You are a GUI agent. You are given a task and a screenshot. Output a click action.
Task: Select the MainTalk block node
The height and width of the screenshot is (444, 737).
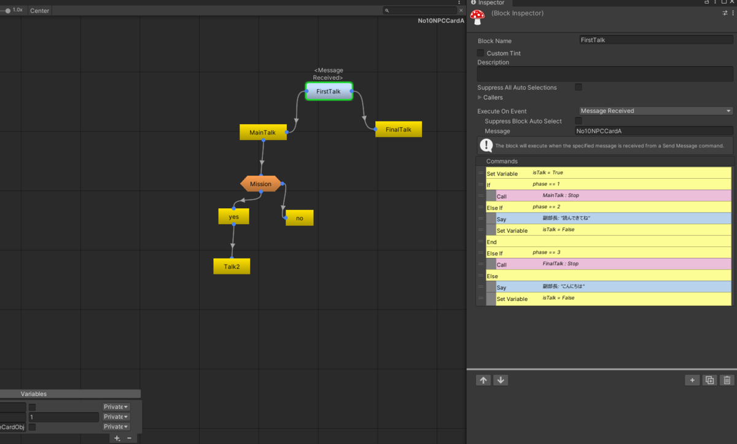[x=263, y=132]
